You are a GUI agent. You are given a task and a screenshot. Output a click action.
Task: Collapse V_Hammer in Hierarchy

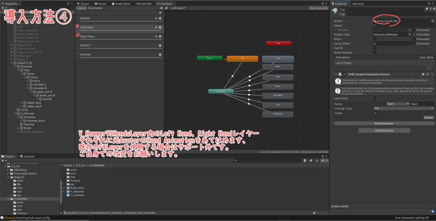click(x=15, y=114)
